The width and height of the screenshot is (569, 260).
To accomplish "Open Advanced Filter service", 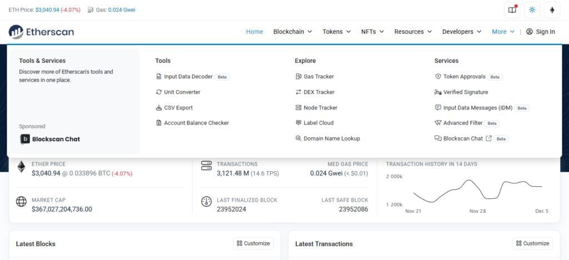I will [x=463, y=123].
